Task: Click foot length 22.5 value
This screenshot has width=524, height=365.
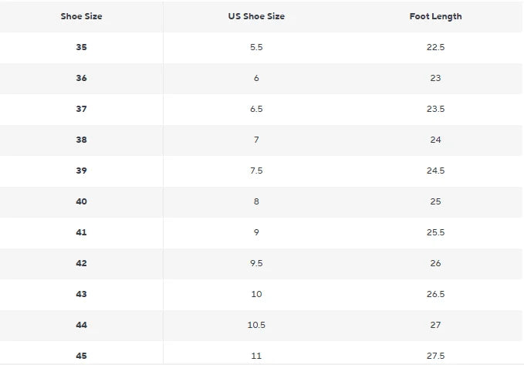Action: pos(435,47)
